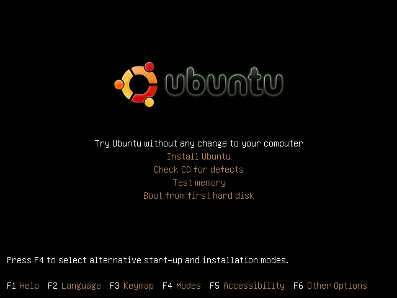Open the Language selector
Screen dimensions: 397x298
click(x=81, y=286)
